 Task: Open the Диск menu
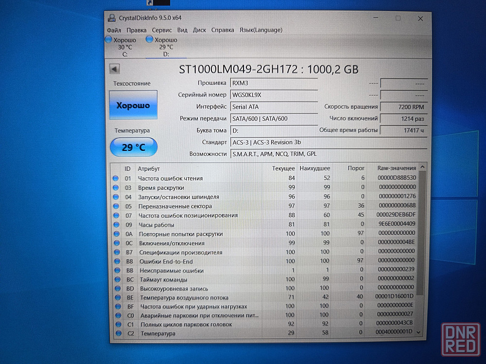coord(199,30)
